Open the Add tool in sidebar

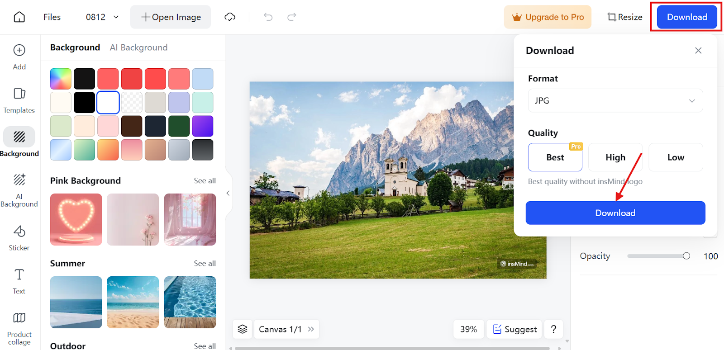click(x=19, y=57)
